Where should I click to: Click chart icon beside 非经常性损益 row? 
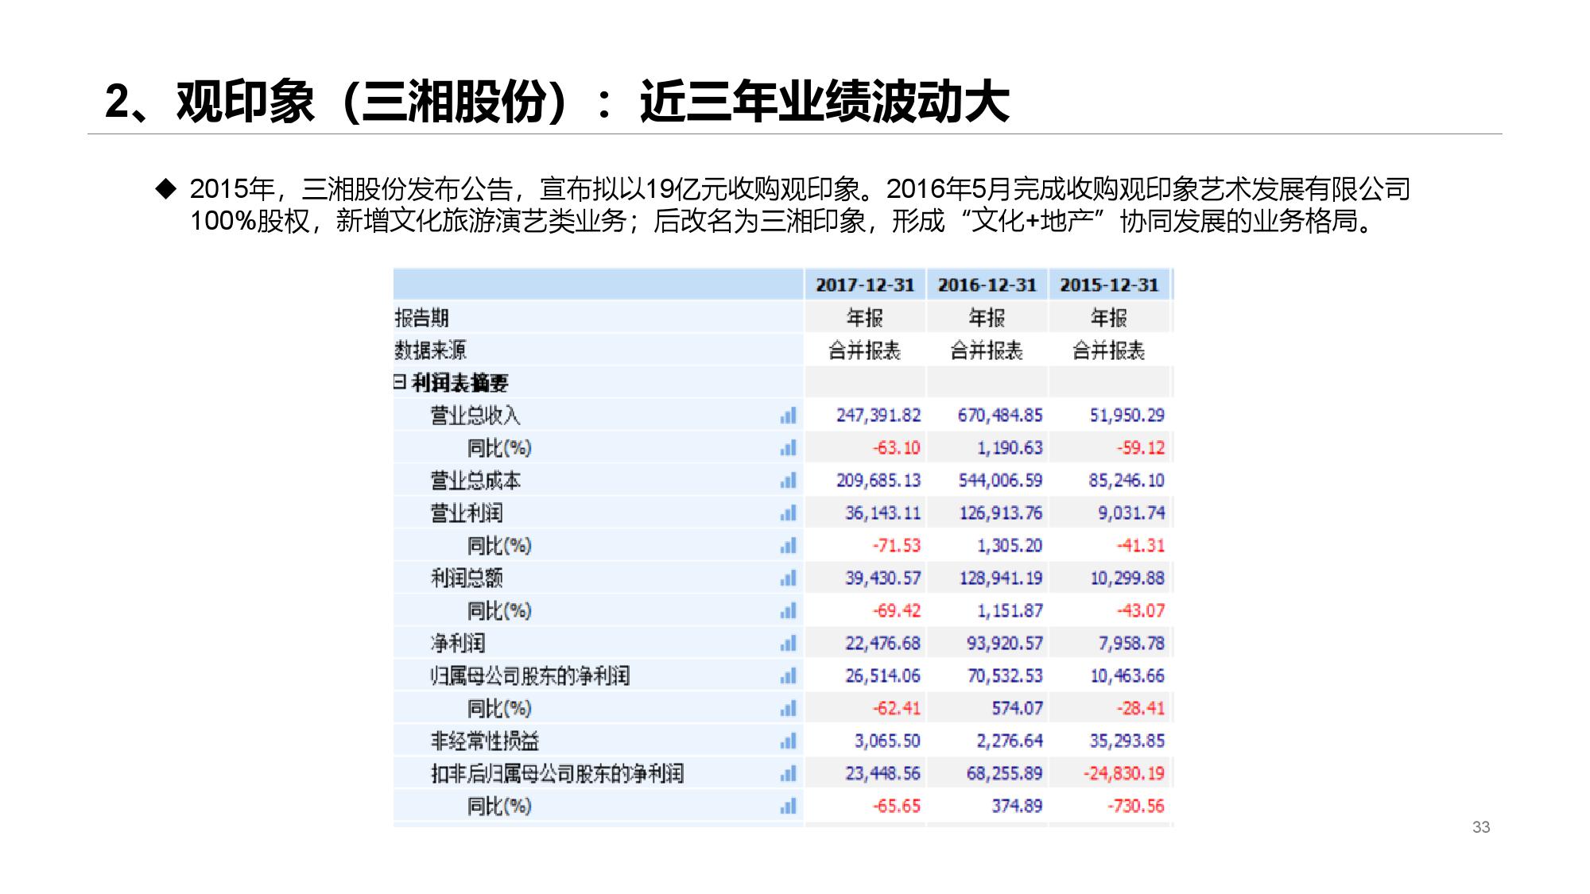[x=788, y=741]
